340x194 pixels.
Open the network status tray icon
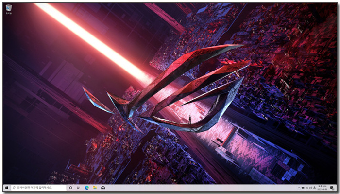pyautogui.click(x=307, y=188)
